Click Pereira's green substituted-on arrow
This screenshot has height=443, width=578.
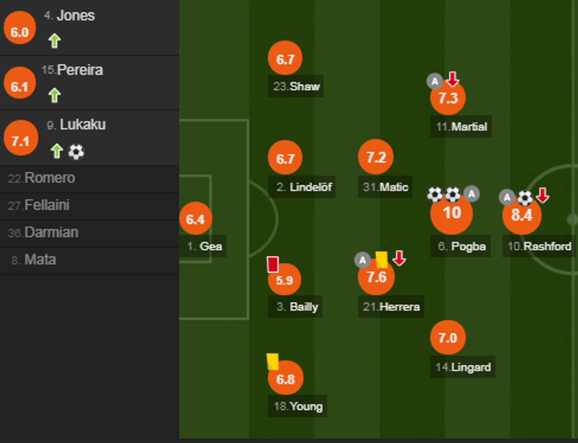pos(55,95)
